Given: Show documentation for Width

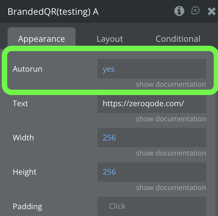Looking at the screenshot, I should pos(171,153).
